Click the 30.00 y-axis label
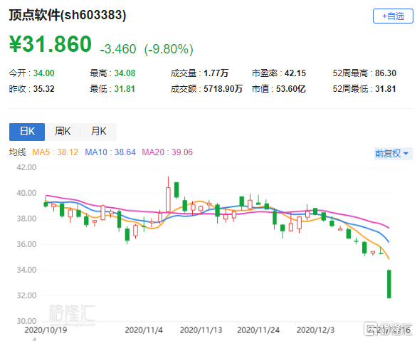Viewport: 417px width, 341px height. click(x=26, y=321)
